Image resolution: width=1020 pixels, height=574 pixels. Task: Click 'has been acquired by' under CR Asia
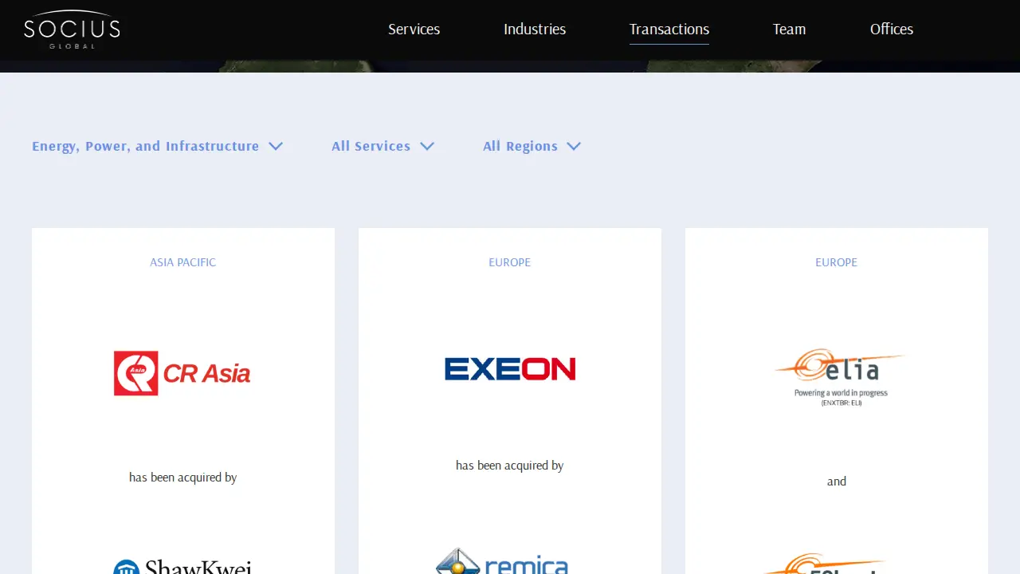(x=183, y=478)
